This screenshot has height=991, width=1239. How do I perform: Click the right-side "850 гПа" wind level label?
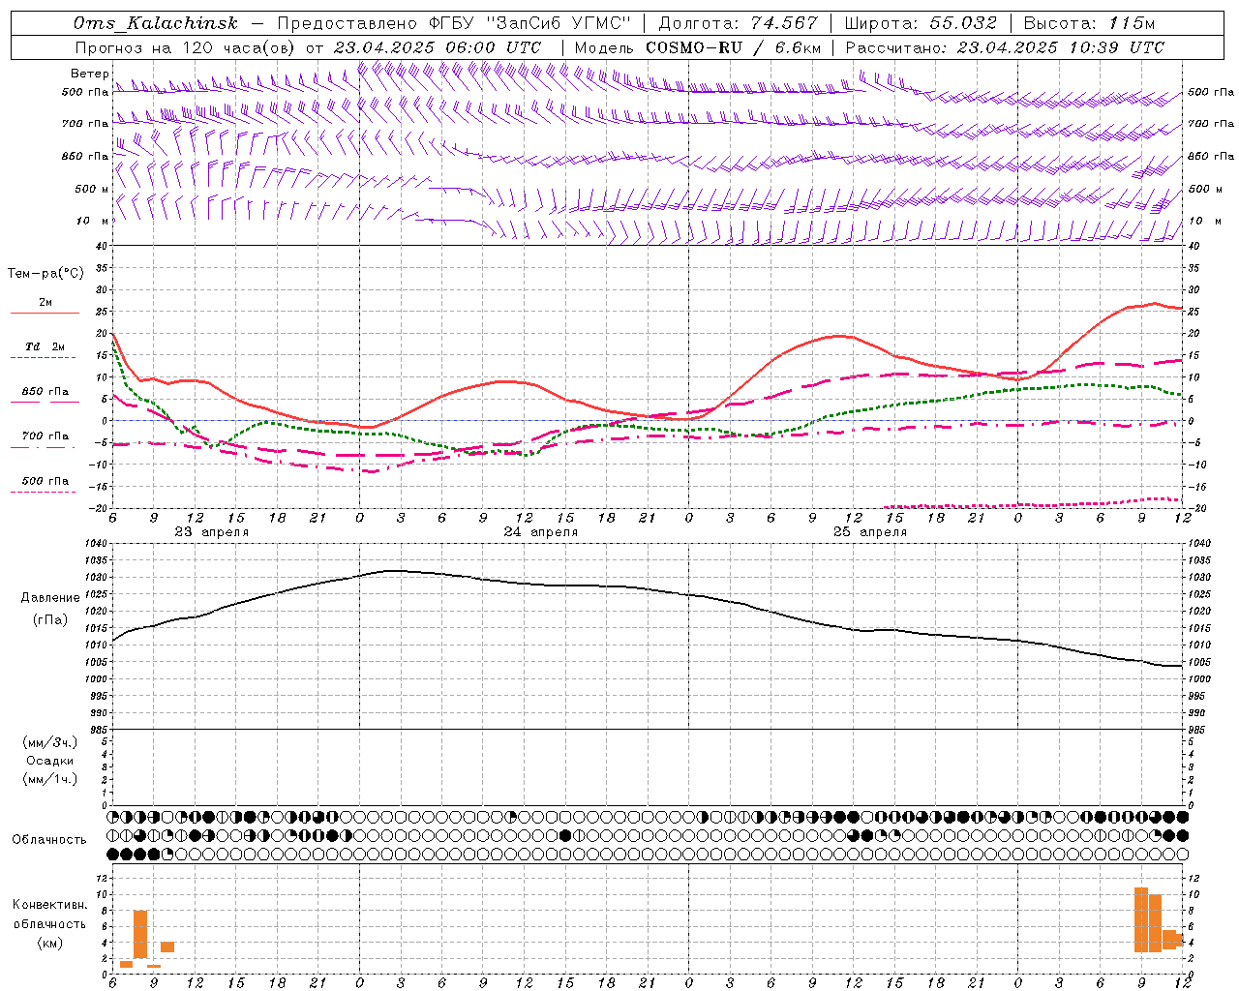(x=1211, y=156)
